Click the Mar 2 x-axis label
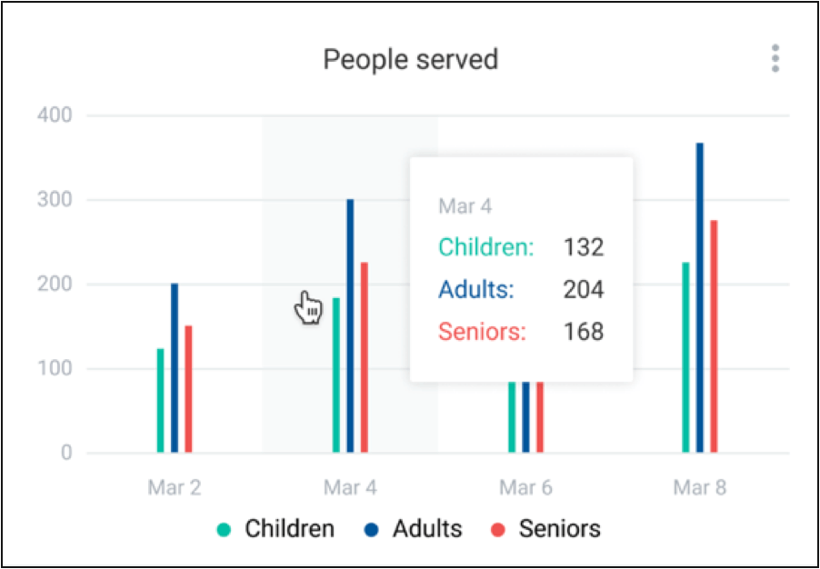Viewport: 820px width, 569px height. (175, 488)
